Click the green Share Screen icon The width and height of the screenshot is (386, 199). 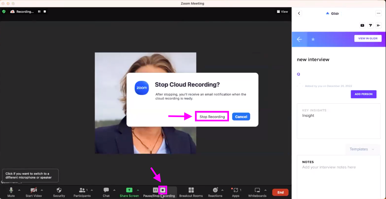pyautogui.click(x=129, y=190)
